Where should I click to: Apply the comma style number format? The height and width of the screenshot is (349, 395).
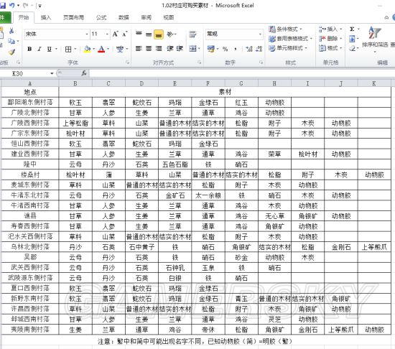pos(236,49)
